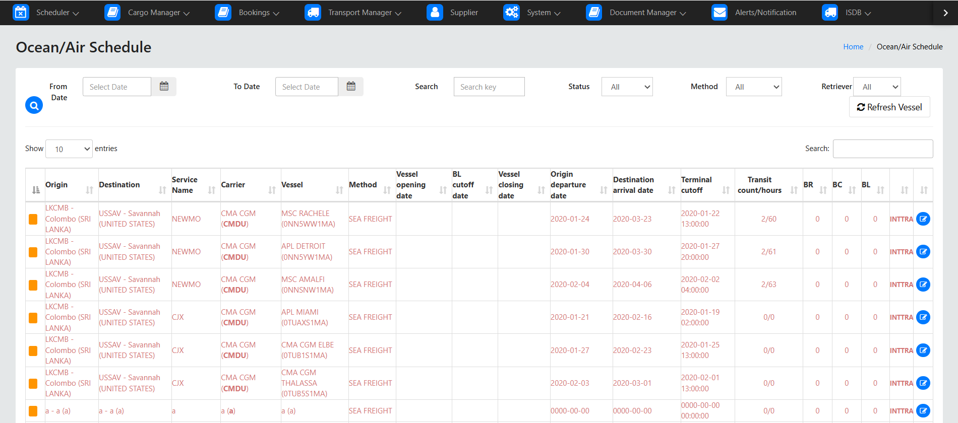Click the Scheduler calendar icon
Image resolution: width=958 pixels, height=423 pixels.
point(21,13)
